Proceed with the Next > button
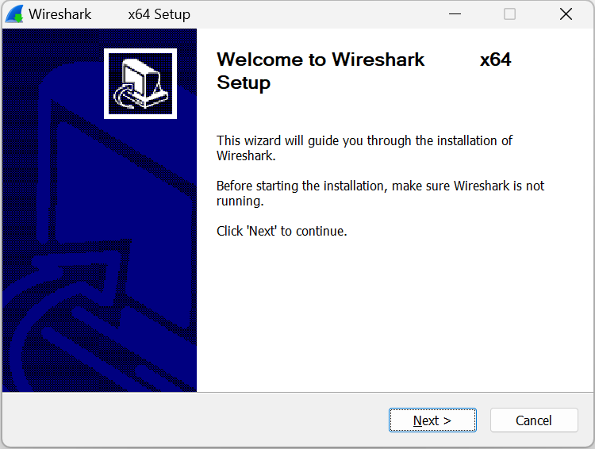The image size is (595, 449). tap(432, 420)
